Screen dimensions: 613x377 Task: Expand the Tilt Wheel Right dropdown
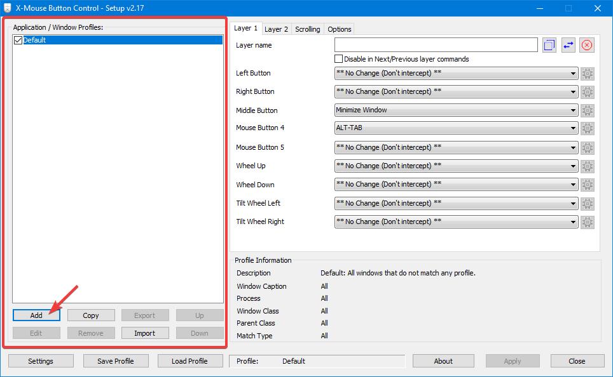(456, 222)
